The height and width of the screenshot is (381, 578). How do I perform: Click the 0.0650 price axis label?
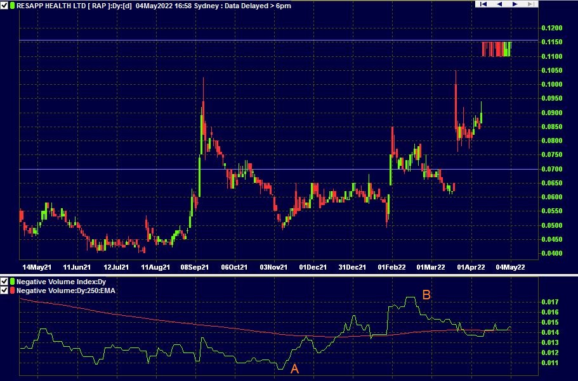(552, 183)
